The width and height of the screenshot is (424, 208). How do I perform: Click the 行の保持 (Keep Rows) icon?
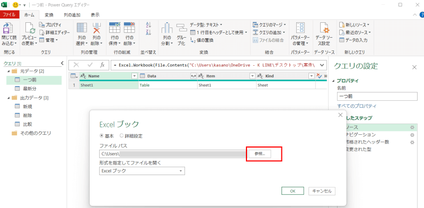coord(114,28)
